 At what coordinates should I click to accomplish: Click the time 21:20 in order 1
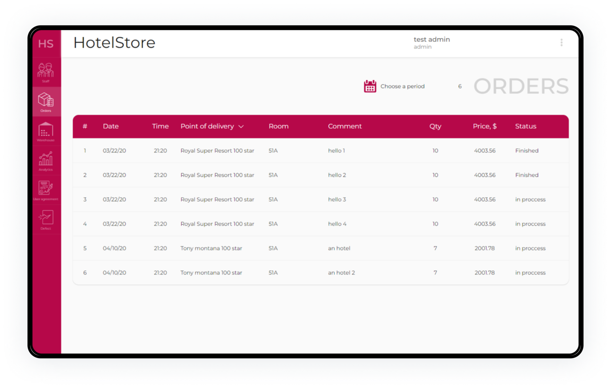tap(160, 151)
